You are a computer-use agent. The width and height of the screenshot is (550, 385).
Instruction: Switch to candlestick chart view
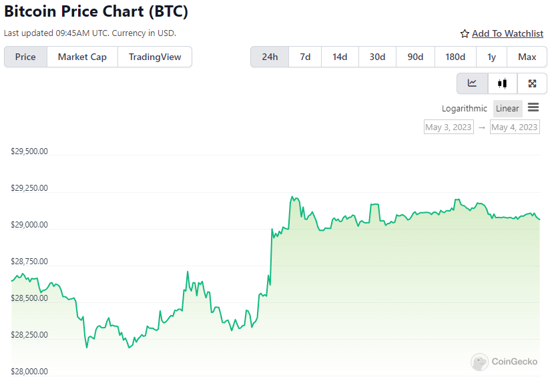point(503,83)
